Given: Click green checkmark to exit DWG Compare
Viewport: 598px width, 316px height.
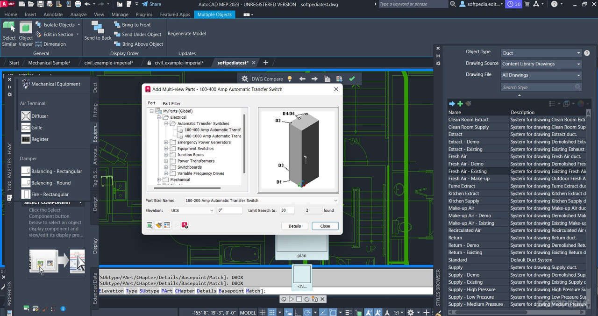Looking at the screenshot, I should point(352,79).
